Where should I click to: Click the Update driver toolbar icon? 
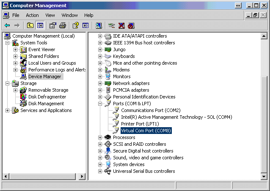coord(112,25)
